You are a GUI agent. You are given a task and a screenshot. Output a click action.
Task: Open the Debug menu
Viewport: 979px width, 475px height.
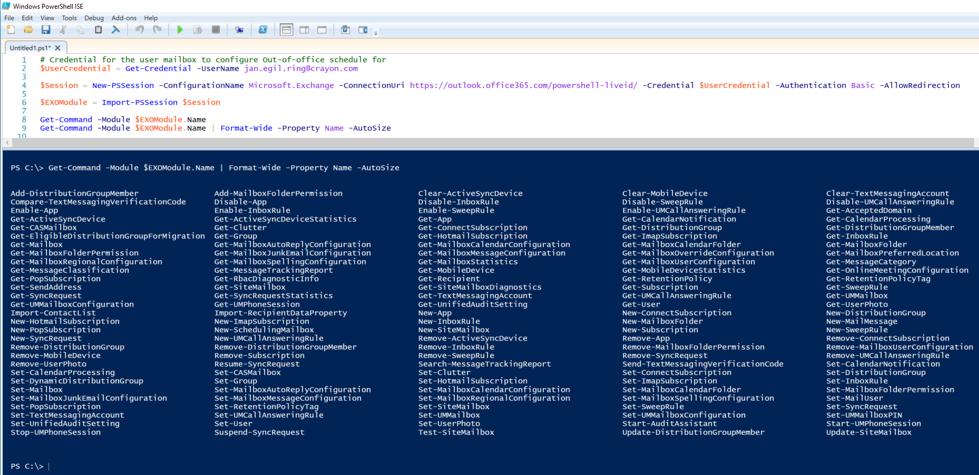[94, 18]
